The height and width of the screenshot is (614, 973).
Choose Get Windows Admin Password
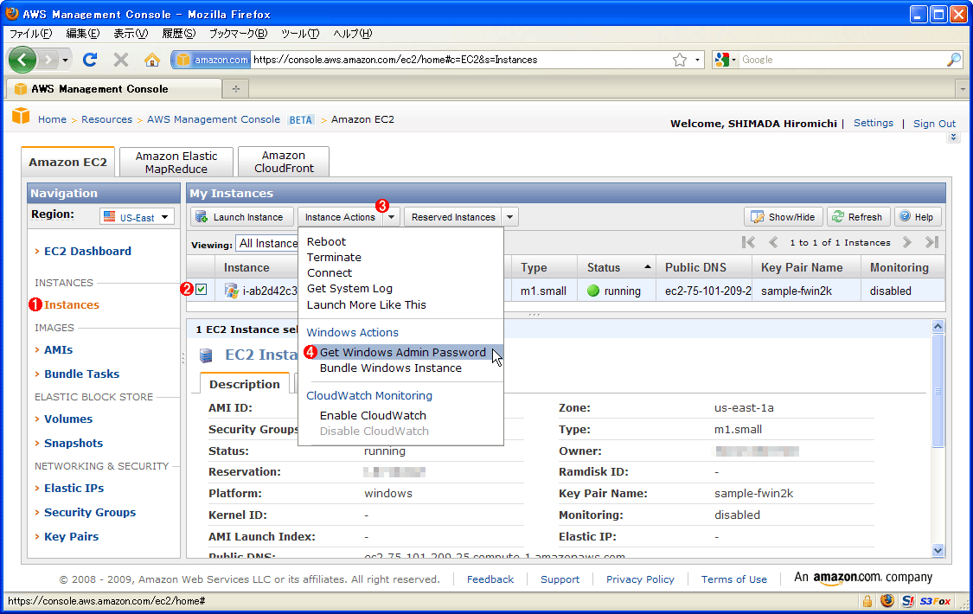(x=403, y=352)
